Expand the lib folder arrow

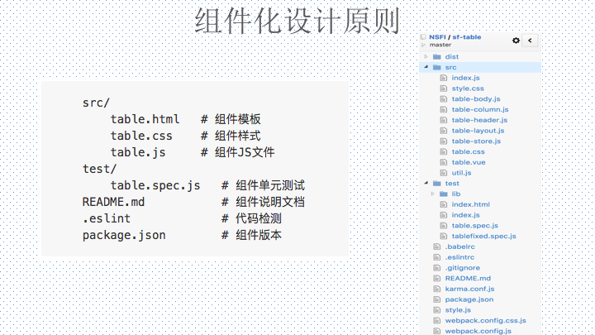[432, 194]
